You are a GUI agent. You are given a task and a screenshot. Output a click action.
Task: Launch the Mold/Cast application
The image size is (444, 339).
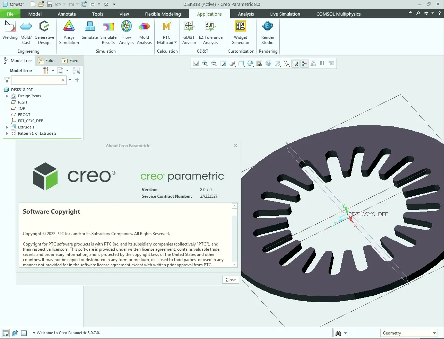[x=26, y=33]
